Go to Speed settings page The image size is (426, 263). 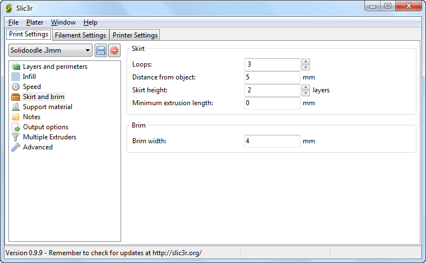(x=31, y=87)
